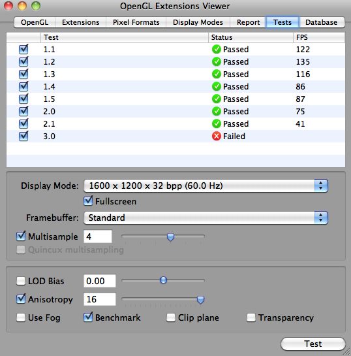Enable the Use Fog checkbox
The width and height of the screenshot is (351, 356).
click(x=21, y=317)
